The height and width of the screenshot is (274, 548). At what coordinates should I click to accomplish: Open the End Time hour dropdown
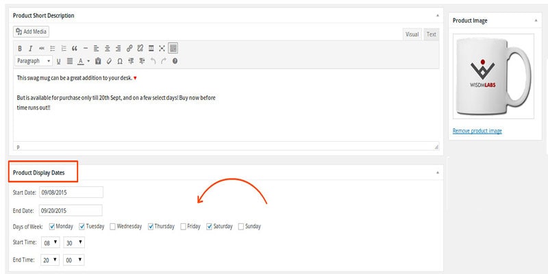tap(50, 260)
